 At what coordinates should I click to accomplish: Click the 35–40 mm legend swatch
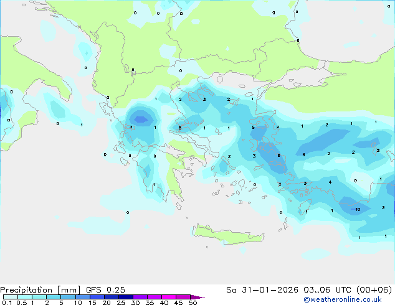154,297
